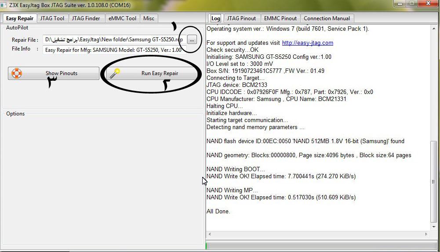The width and height of the screenshot is (440, 252).
Task: Switch to the eMMC Tool tab
Action: click(x=122, y=18)
